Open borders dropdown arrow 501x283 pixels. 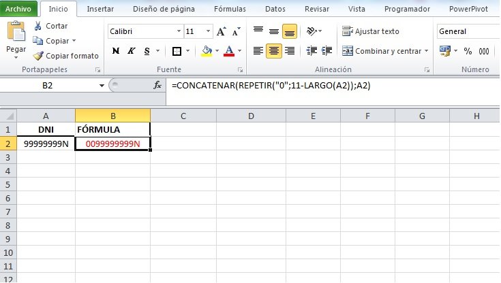point(188,51)
